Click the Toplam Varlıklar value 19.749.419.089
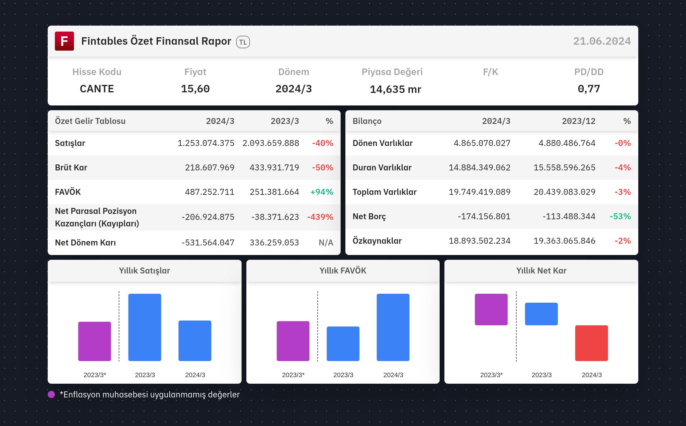The image size is (686, 426). (x=480, y=192)
